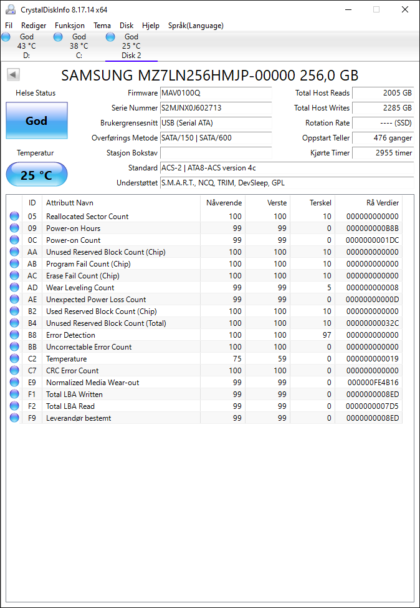The image size is (420, 608).
Task: Click Rotation Rate value ---- (SSD)
Action: (x=383, y=123)
